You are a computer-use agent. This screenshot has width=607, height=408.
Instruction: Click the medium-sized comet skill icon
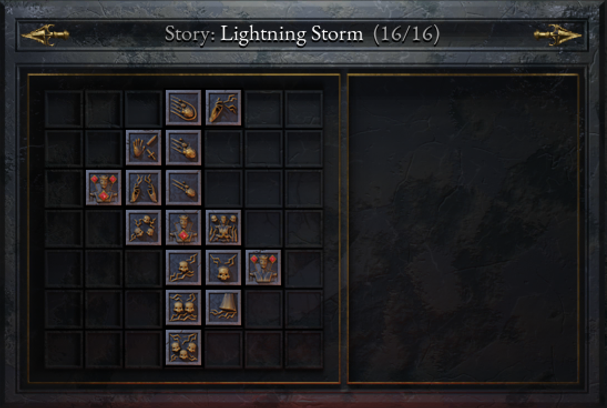point(183,148)
